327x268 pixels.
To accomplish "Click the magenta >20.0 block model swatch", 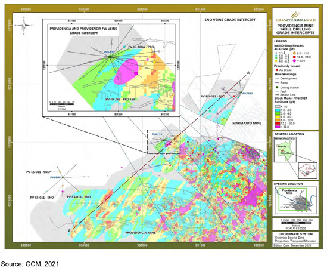I will 278,127.
